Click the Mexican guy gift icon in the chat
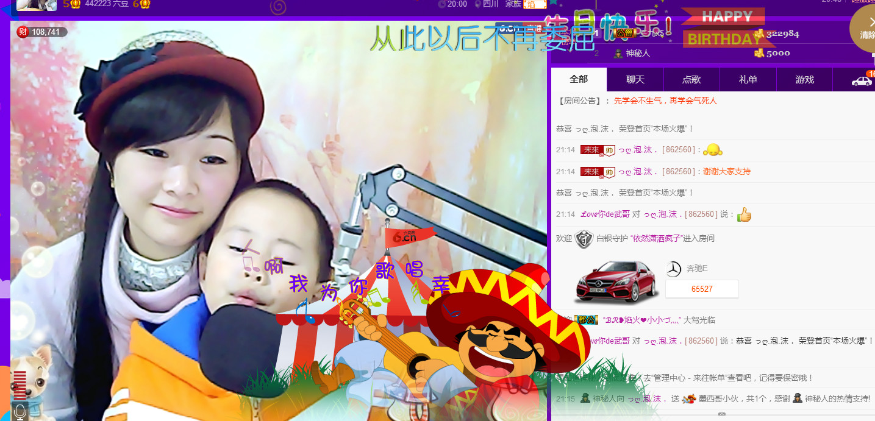 689,398
